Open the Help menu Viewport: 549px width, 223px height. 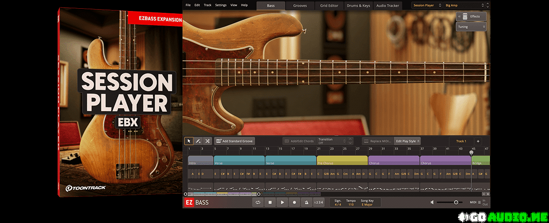(244, 5)
